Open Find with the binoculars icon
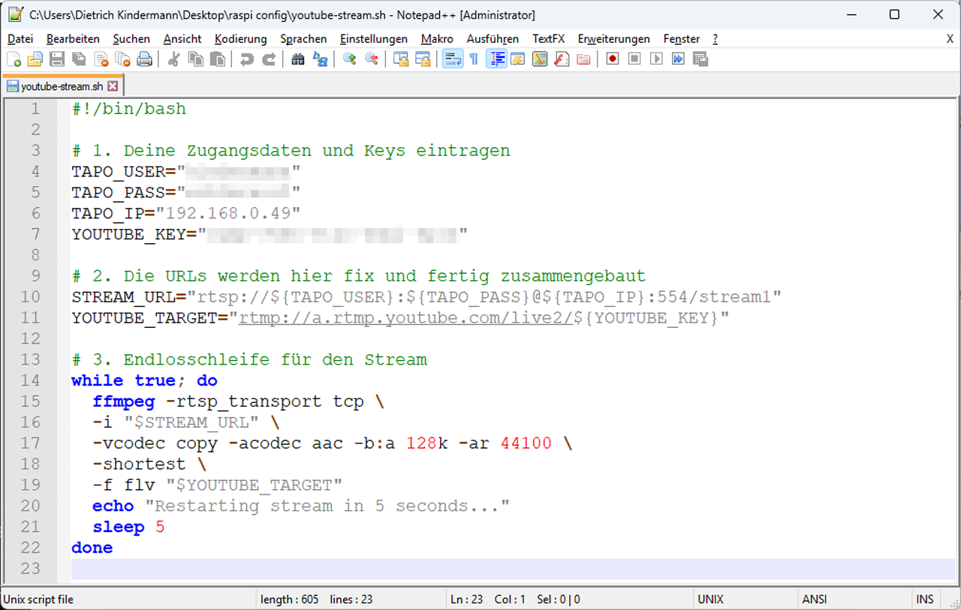961x610 pixels. 298,59
